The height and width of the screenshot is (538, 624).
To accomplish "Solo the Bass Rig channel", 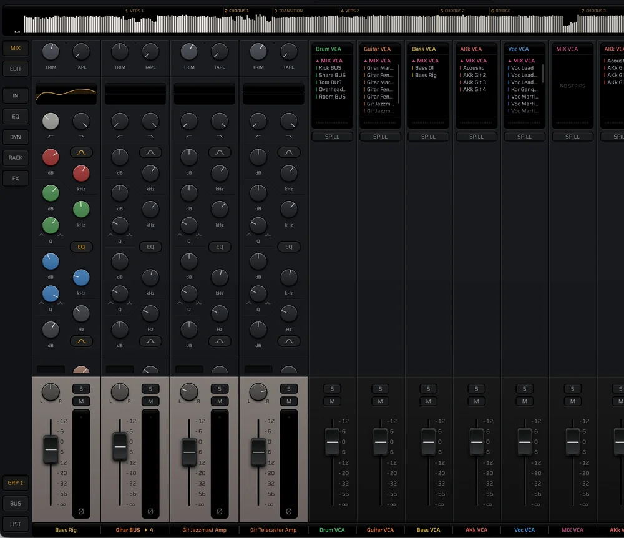I will (x=81, y=389).
